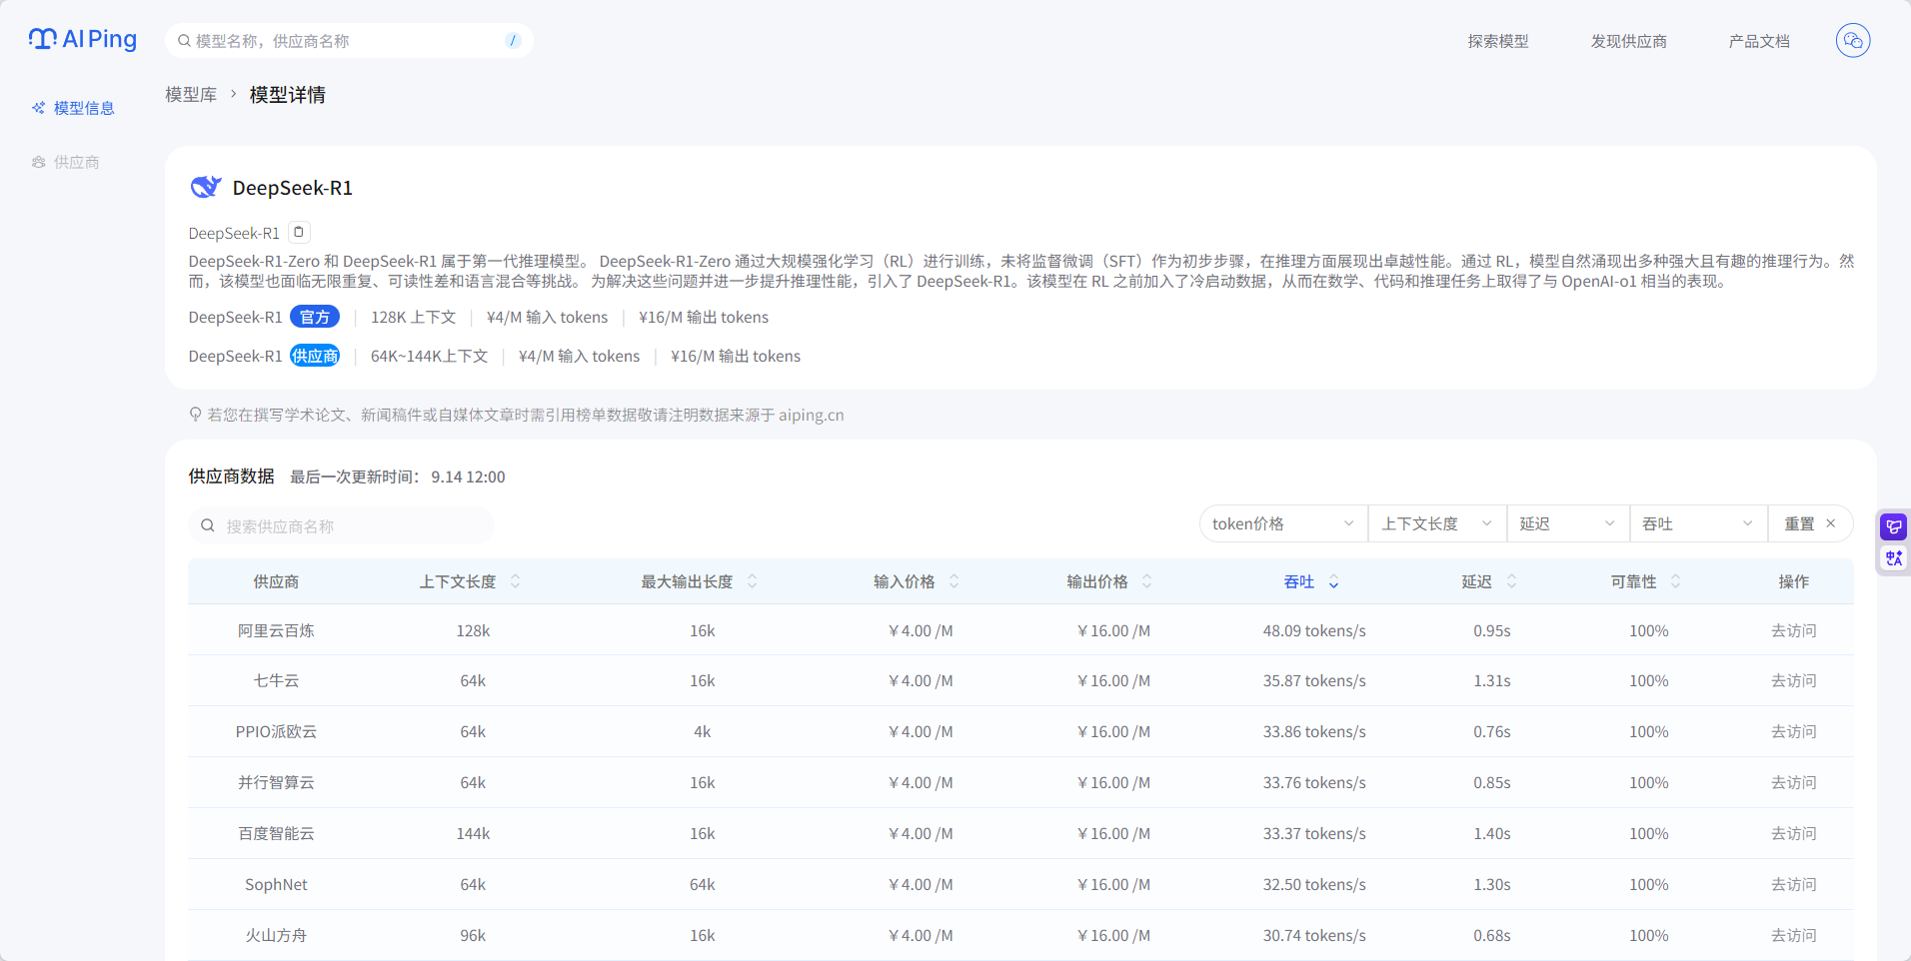Go back to 模型库 via the breadcrumb

191,94
